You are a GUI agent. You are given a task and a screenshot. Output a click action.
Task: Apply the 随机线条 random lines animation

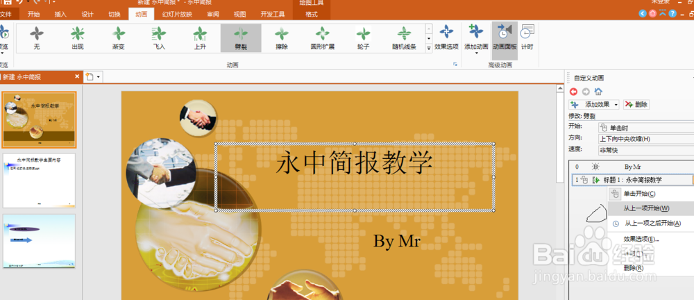click(x=404, y=38)
